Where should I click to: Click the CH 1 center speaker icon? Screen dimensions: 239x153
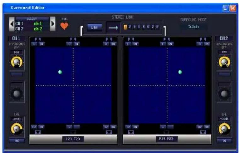point(73,39)
